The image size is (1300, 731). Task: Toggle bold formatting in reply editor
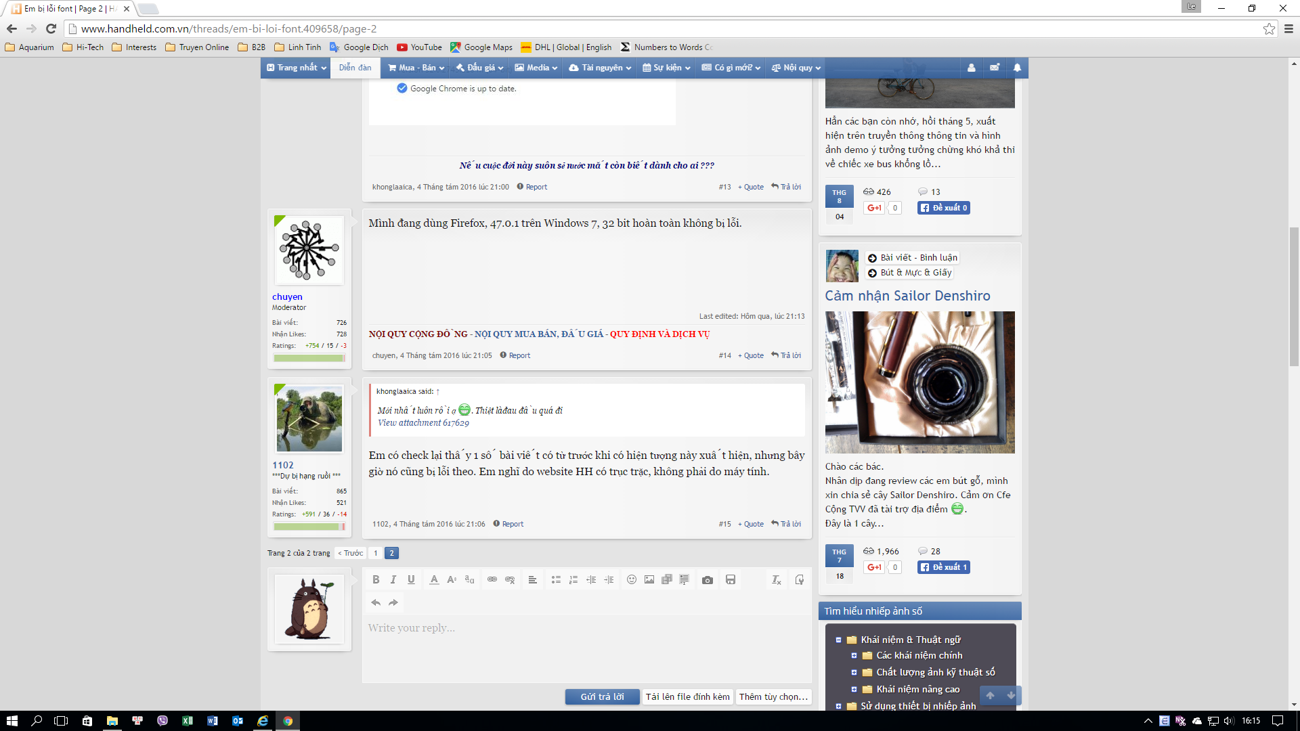(376, 580)
